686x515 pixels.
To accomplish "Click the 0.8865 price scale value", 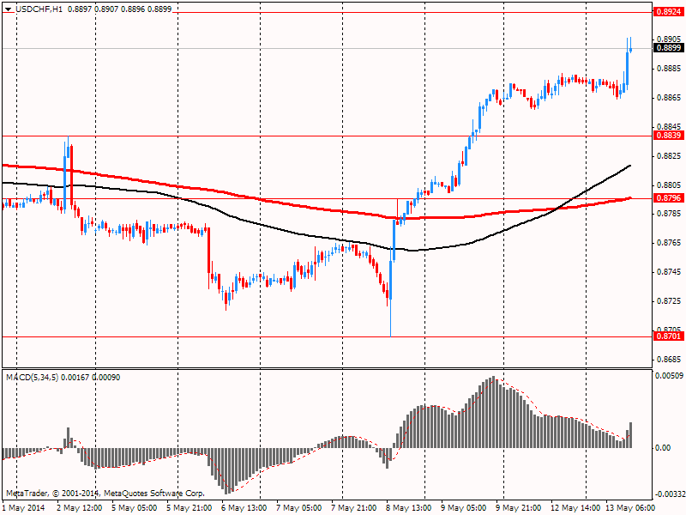I will click(x=669, y=98).
